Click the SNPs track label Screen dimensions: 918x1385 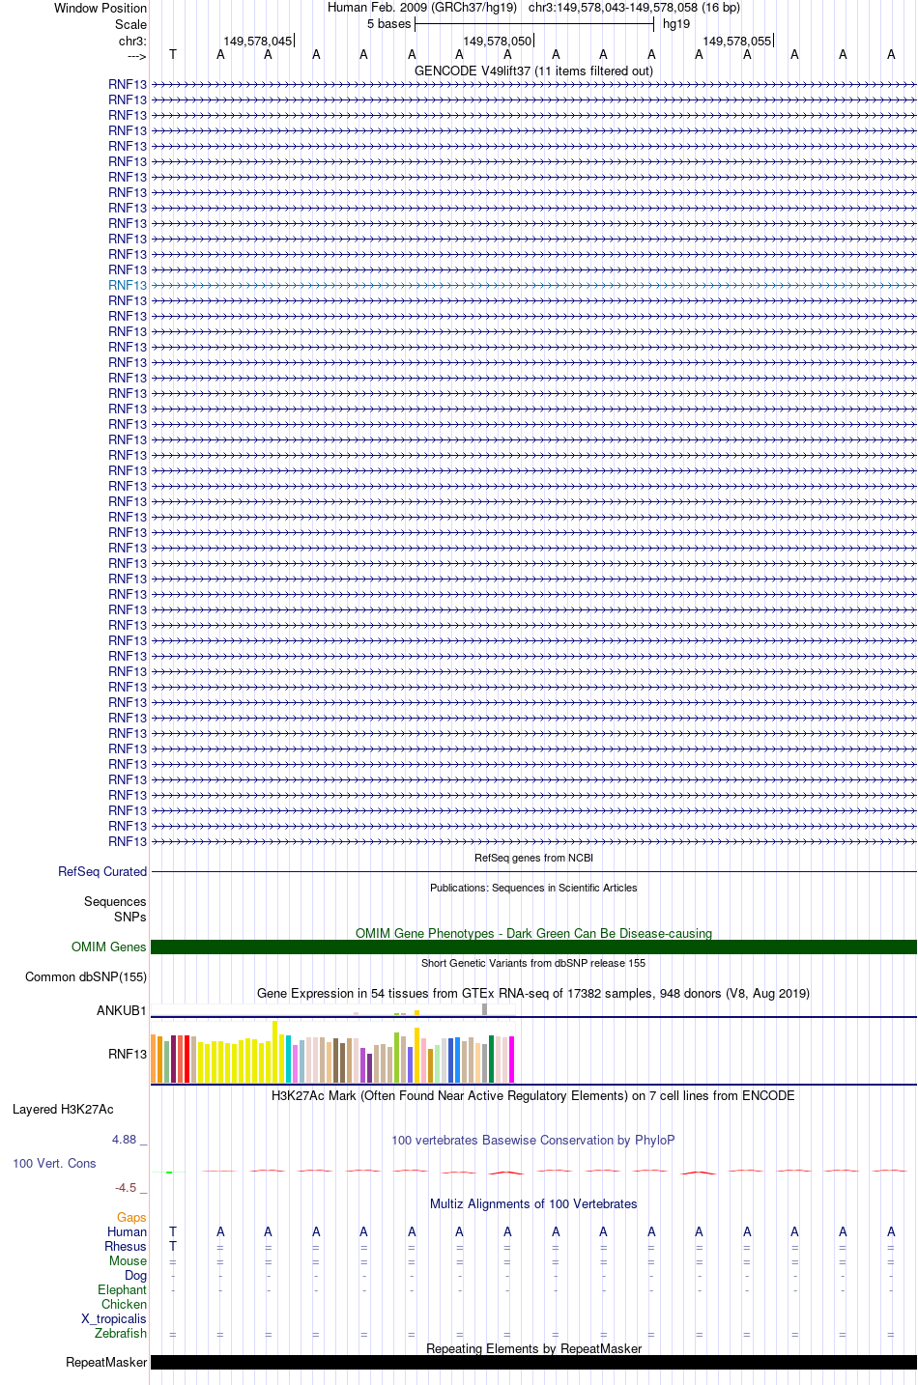tap(130, 917)
